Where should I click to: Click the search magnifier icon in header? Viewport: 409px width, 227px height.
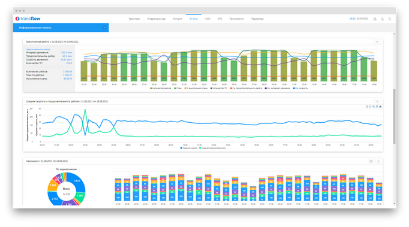(390, 19)
